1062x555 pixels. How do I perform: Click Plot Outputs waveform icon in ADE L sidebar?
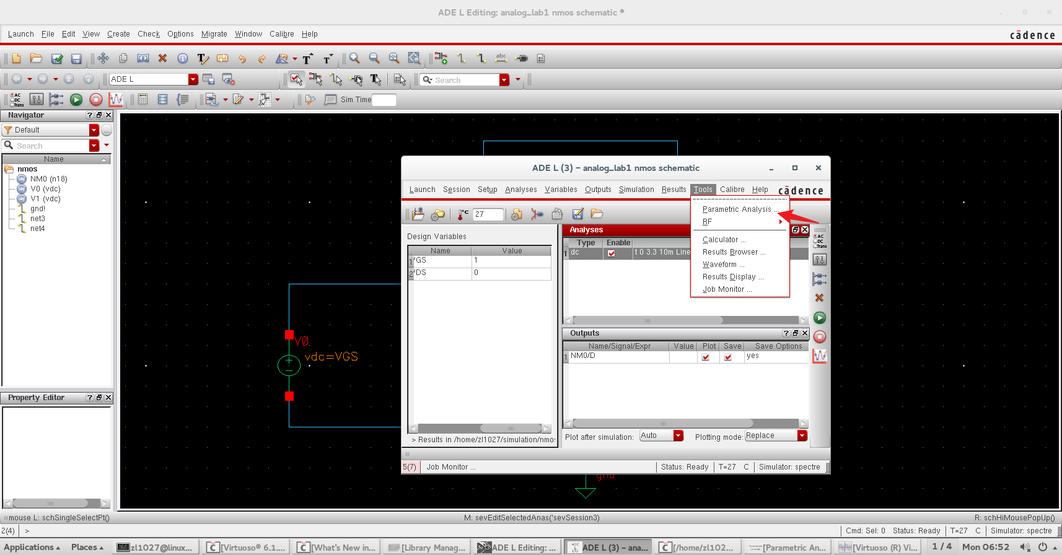[820, 356]
